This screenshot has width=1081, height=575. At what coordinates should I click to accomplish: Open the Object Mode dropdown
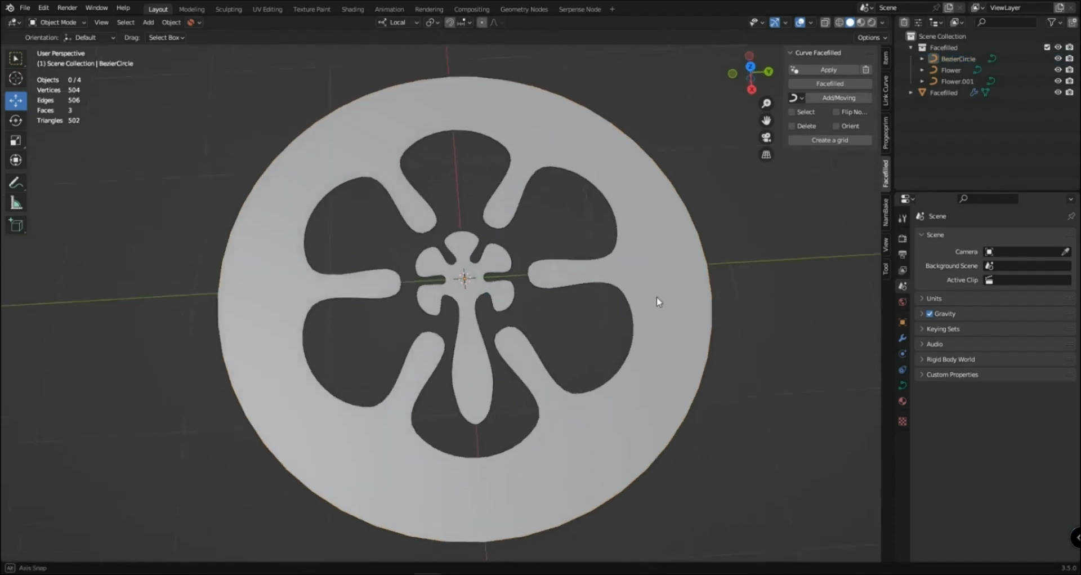tap(56, 22)
